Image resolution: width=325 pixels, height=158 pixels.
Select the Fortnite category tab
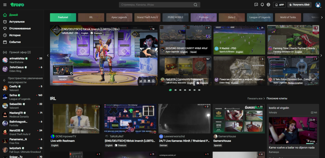point(204,17)
